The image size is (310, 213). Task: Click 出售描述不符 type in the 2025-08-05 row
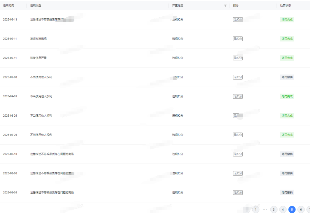click(x=52, y=192)
